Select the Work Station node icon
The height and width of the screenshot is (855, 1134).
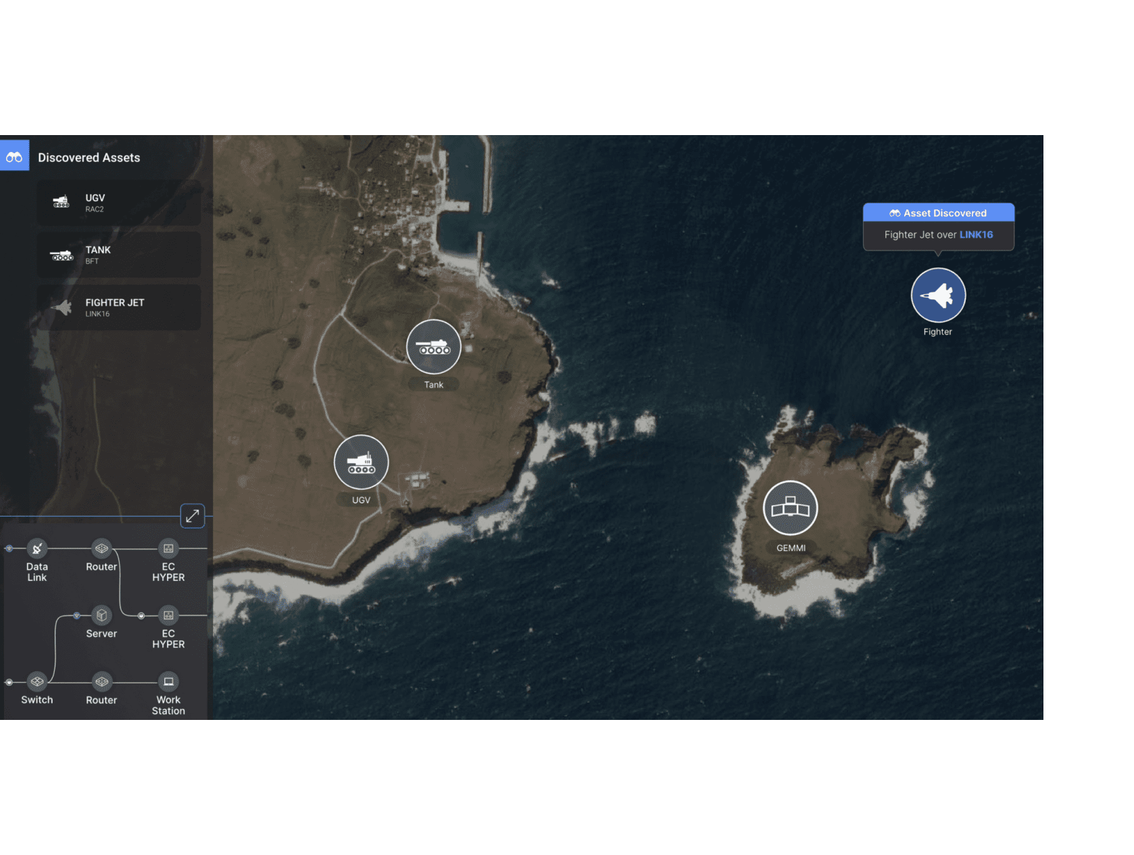click(x=168, y=681)
